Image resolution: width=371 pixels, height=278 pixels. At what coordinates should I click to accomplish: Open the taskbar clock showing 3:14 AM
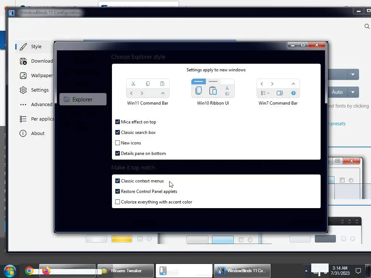point(340,271)
